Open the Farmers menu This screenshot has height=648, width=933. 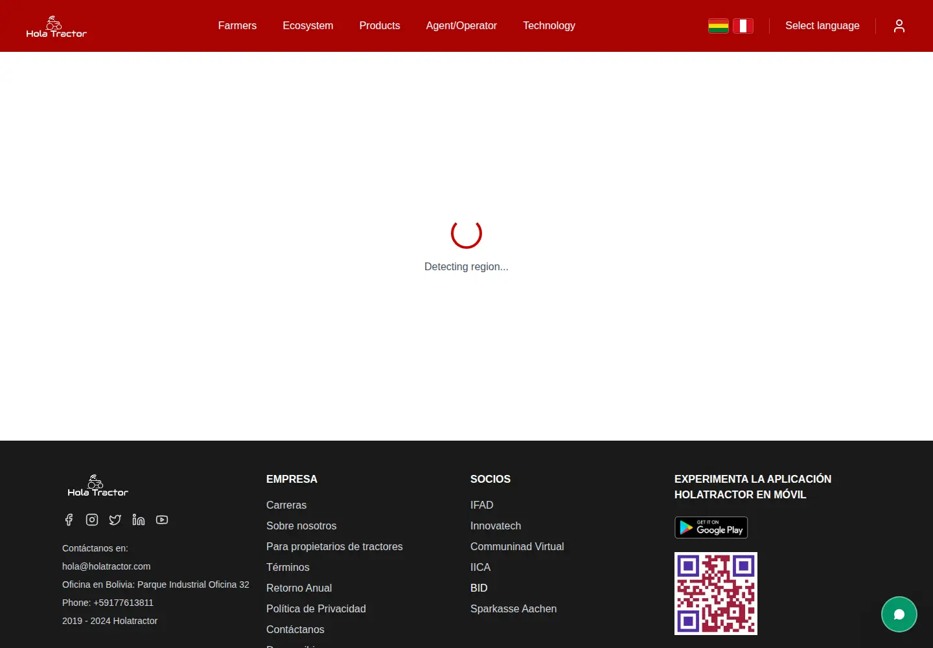click(x=237, y=26)
